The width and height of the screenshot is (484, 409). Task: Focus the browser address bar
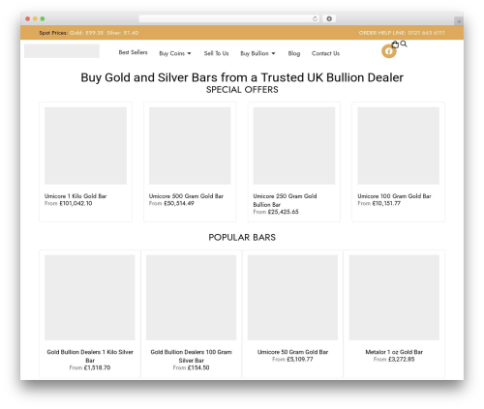coord(229,19)
